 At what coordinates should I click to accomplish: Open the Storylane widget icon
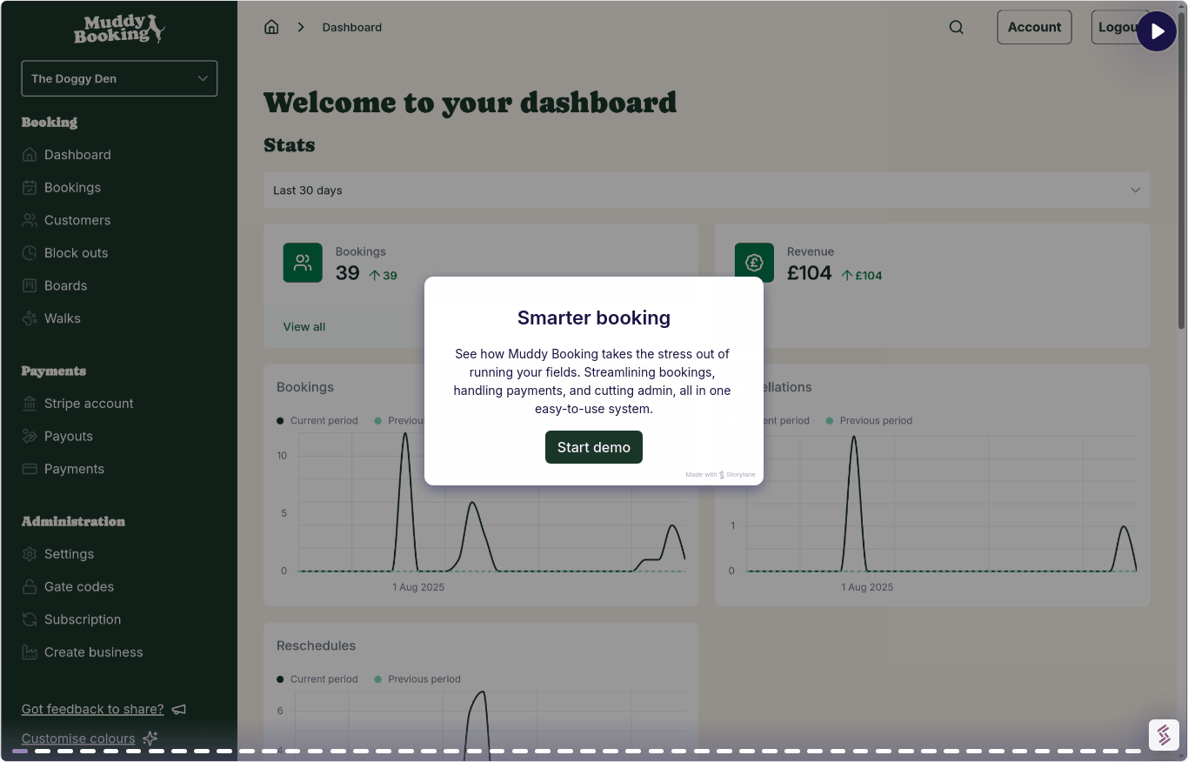coord(1164,735)
